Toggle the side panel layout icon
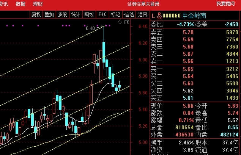241x155 pixels. (127, 22)
